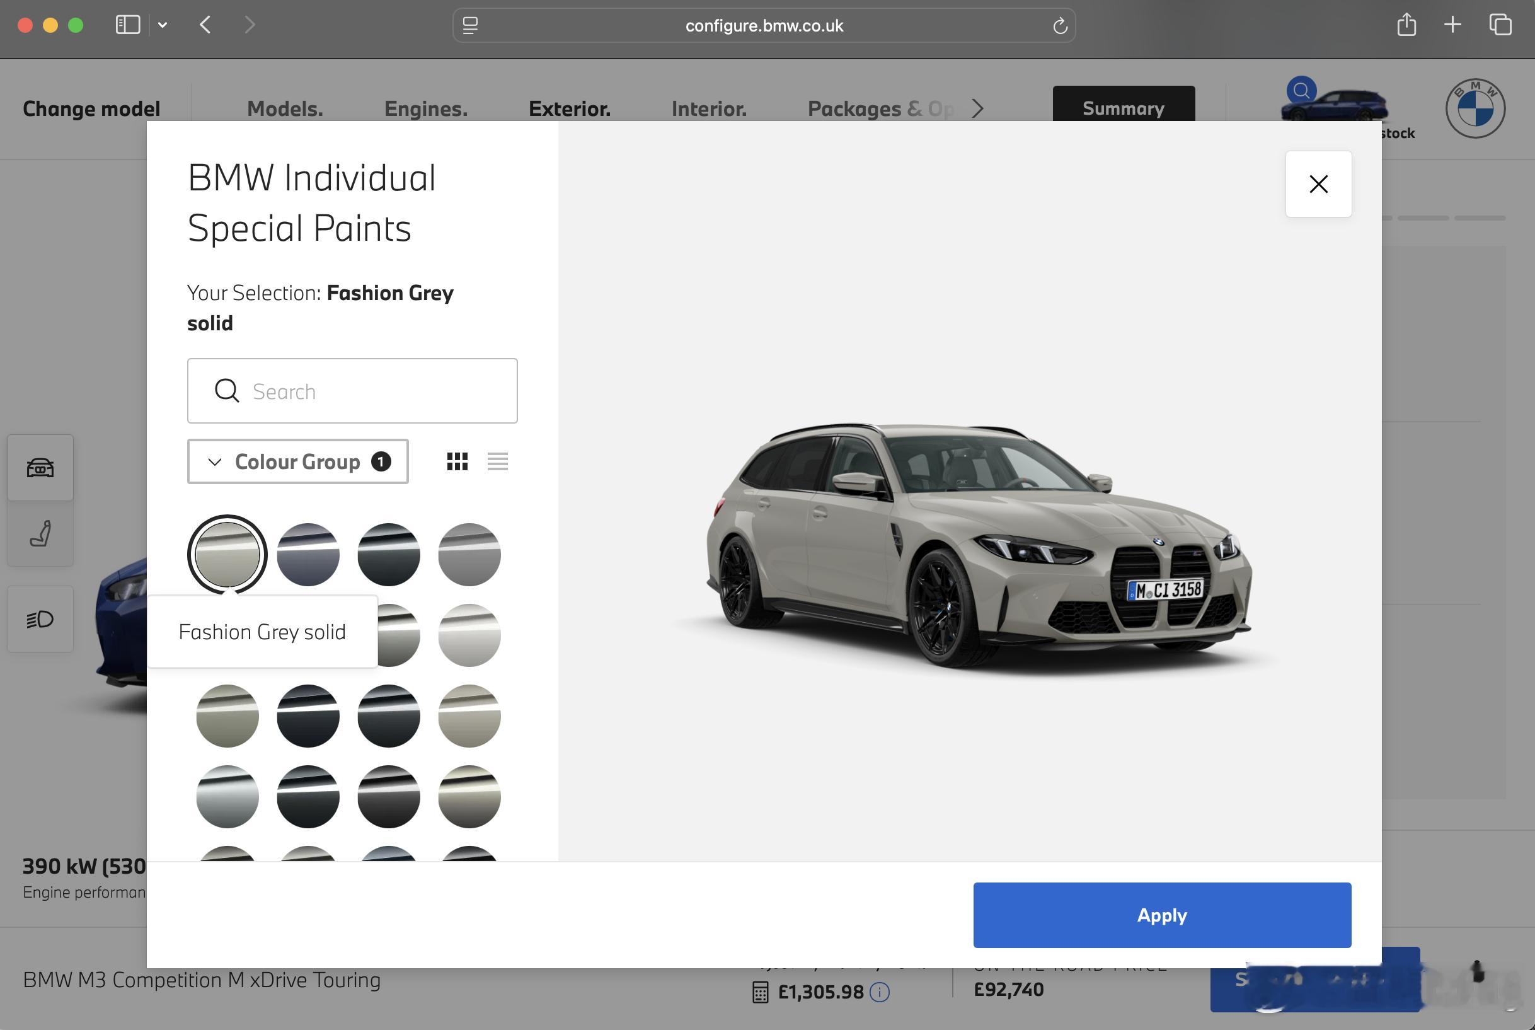1535x1030 pixels.
Task: Open Safari tab group dropdown arrow
Action: [x=163, y=25]
